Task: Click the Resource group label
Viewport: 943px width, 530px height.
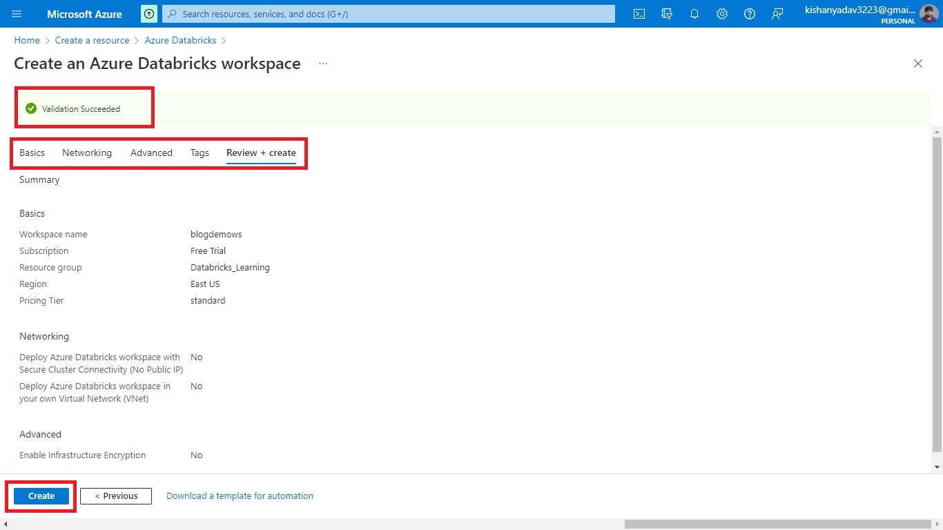Action: [x=50, y=267]
